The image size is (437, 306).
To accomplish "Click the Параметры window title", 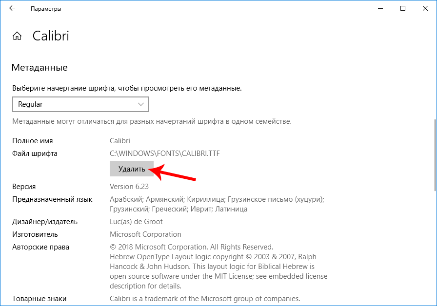I will [x=46, y=9].
